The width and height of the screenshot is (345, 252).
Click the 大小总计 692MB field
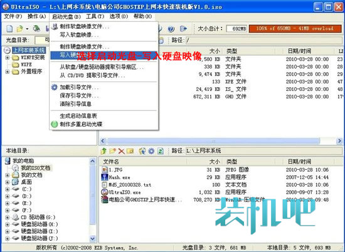coord(236,29)
